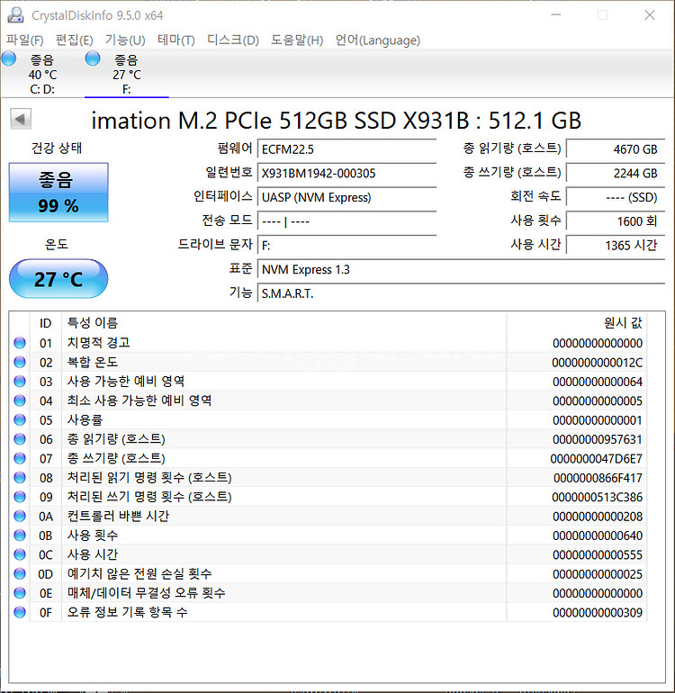
Task: Click the blue status orb of the C: D: disk
Action: [8, 58]
